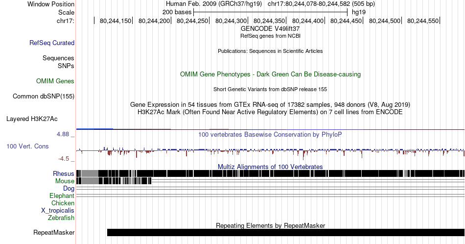Click the GENCODE V49lift37 track title
Screen dimensions: 465x244
(x=270, y=29)
